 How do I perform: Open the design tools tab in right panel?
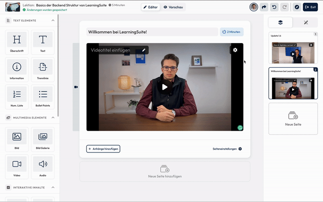pos(306,22)
